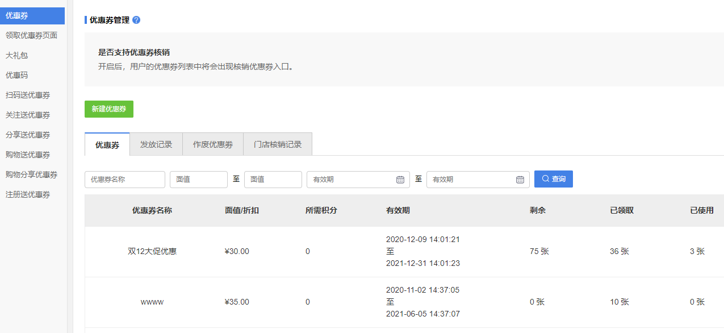Screen dimensions: 724x333
Task: Select 优惠码 from the sidebar menu
Action: click(16, 75)
